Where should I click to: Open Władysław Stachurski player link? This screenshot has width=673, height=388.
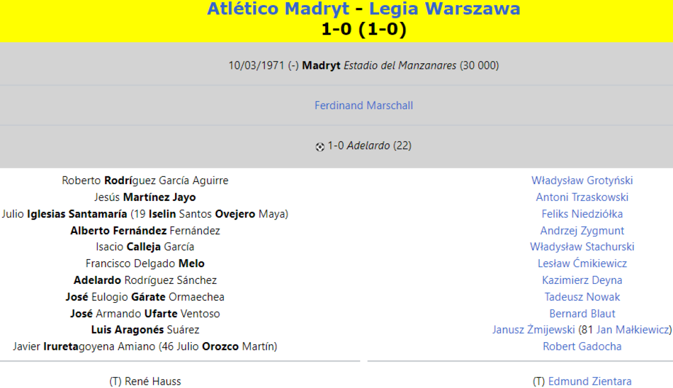(x=582, y=247)
